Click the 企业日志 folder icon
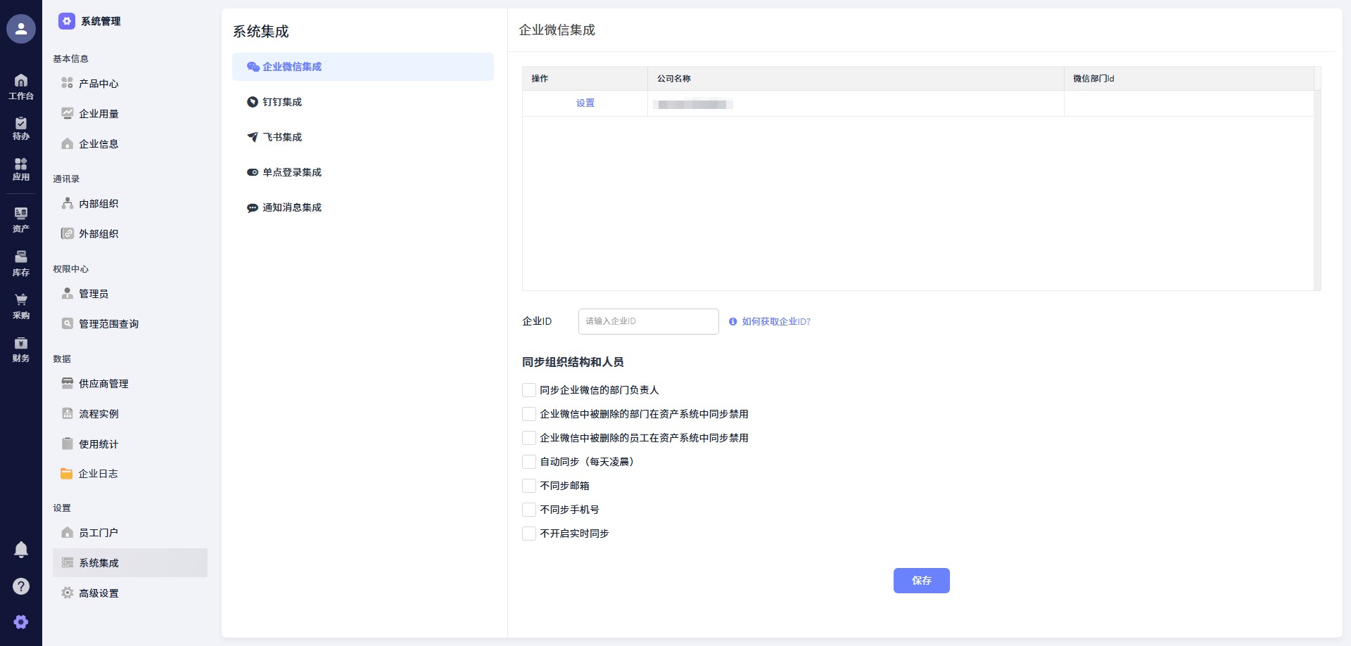The height and width of the screenshot is (646, 1351). [67, 474]
